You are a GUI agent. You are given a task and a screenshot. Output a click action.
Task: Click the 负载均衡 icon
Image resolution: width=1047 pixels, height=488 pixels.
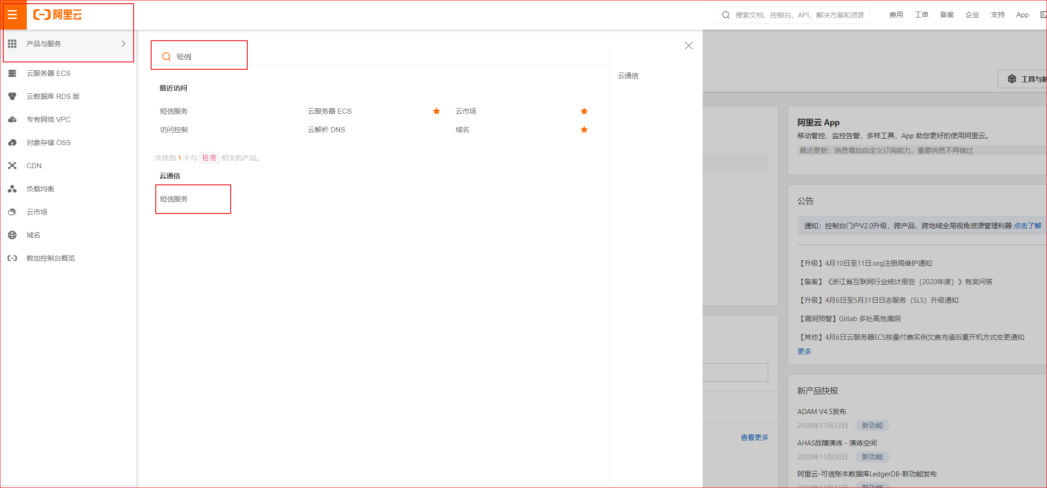point(12,189)
